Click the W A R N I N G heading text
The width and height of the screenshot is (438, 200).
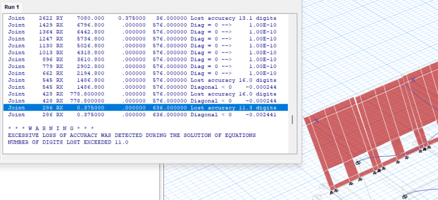tap(51, 128)
